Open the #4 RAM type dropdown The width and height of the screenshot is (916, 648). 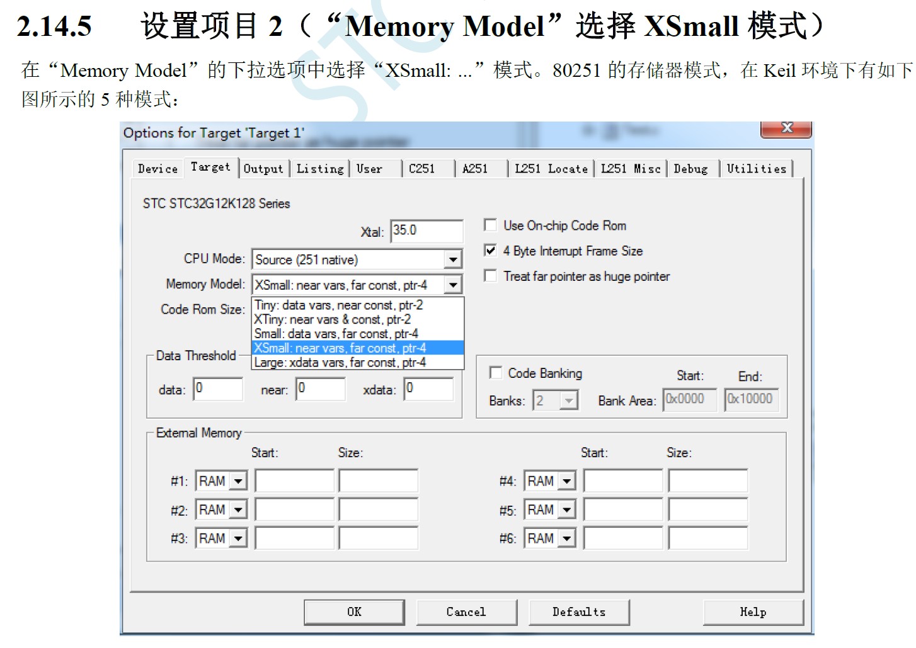567,481
